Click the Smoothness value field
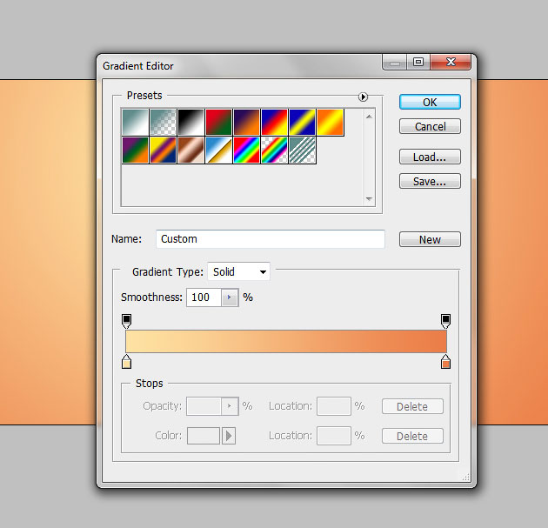 click(204, 297)
